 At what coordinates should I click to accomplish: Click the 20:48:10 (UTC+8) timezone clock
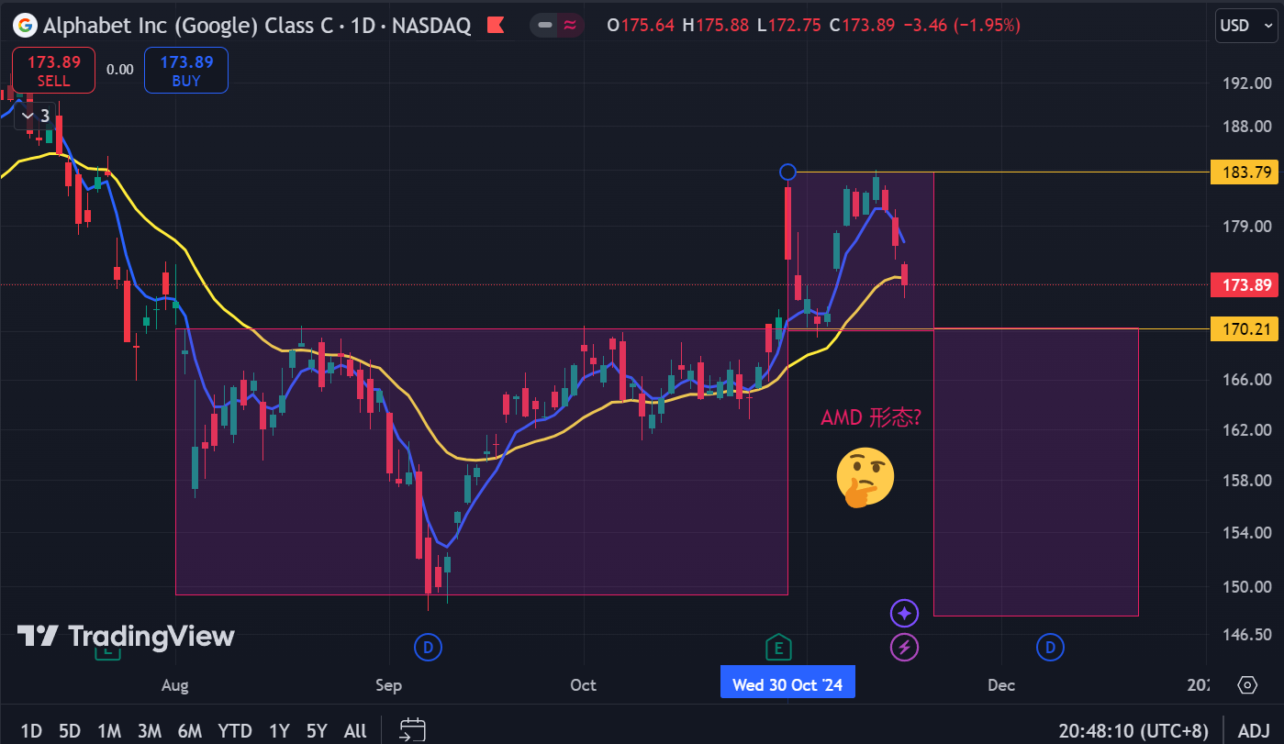coord(1133,730)
